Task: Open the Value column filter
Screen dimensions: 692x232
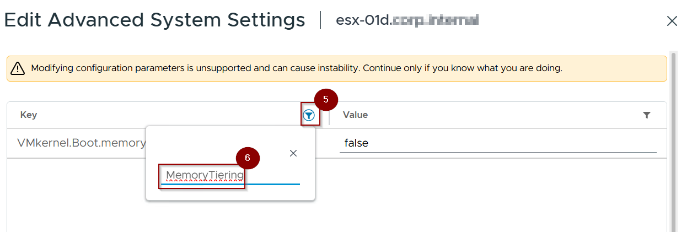Action: (647, 115)
